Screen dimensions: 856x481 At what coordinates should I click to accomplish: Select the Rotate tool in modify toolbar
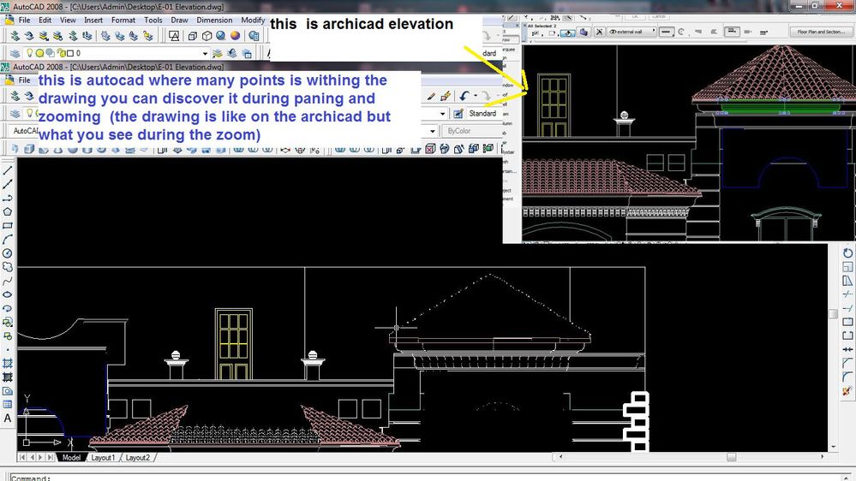(x=847, y=253)
